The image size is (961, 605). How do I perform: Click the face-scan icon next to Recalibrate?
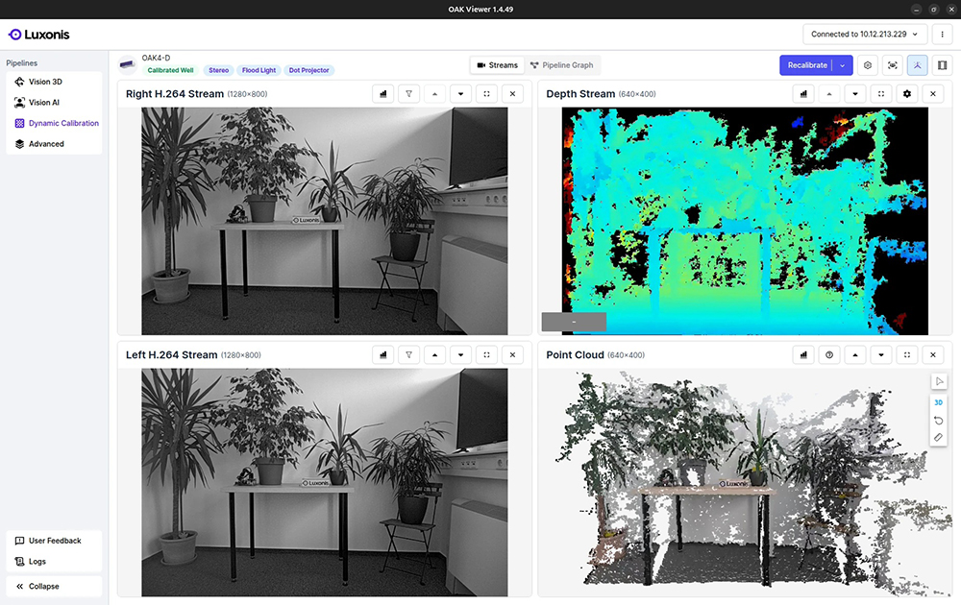click(893, 65)
